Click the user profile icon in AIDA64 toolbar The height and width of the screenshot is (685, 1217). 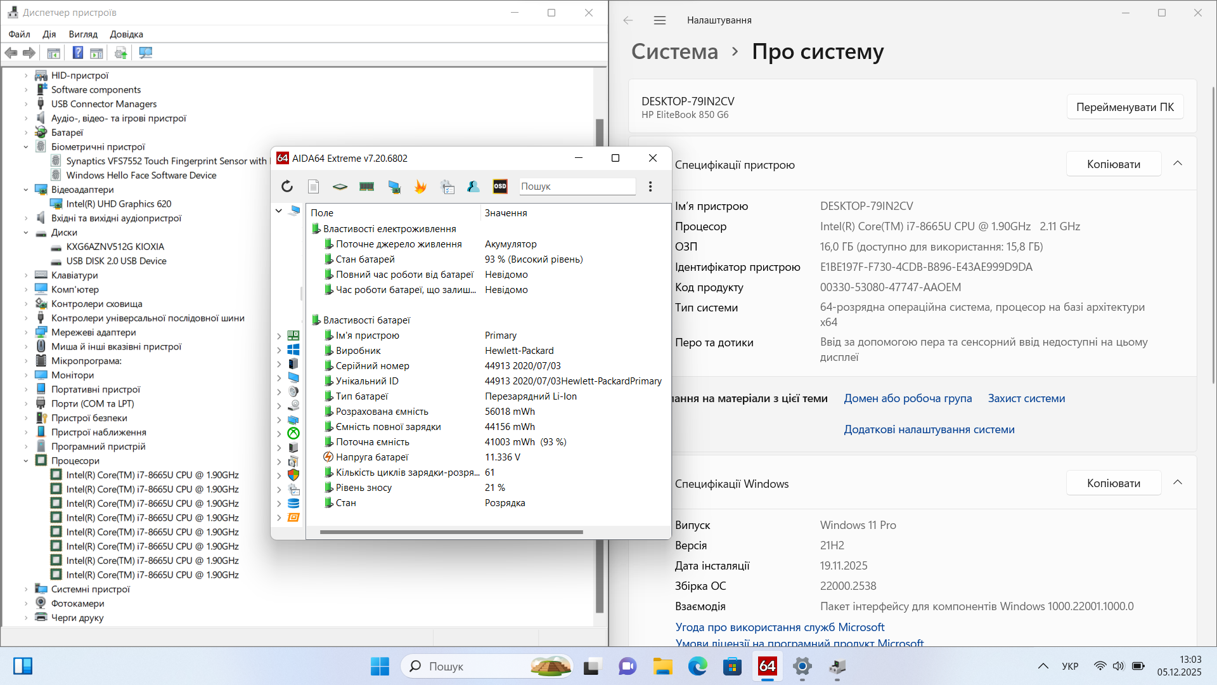pos(473,186)
